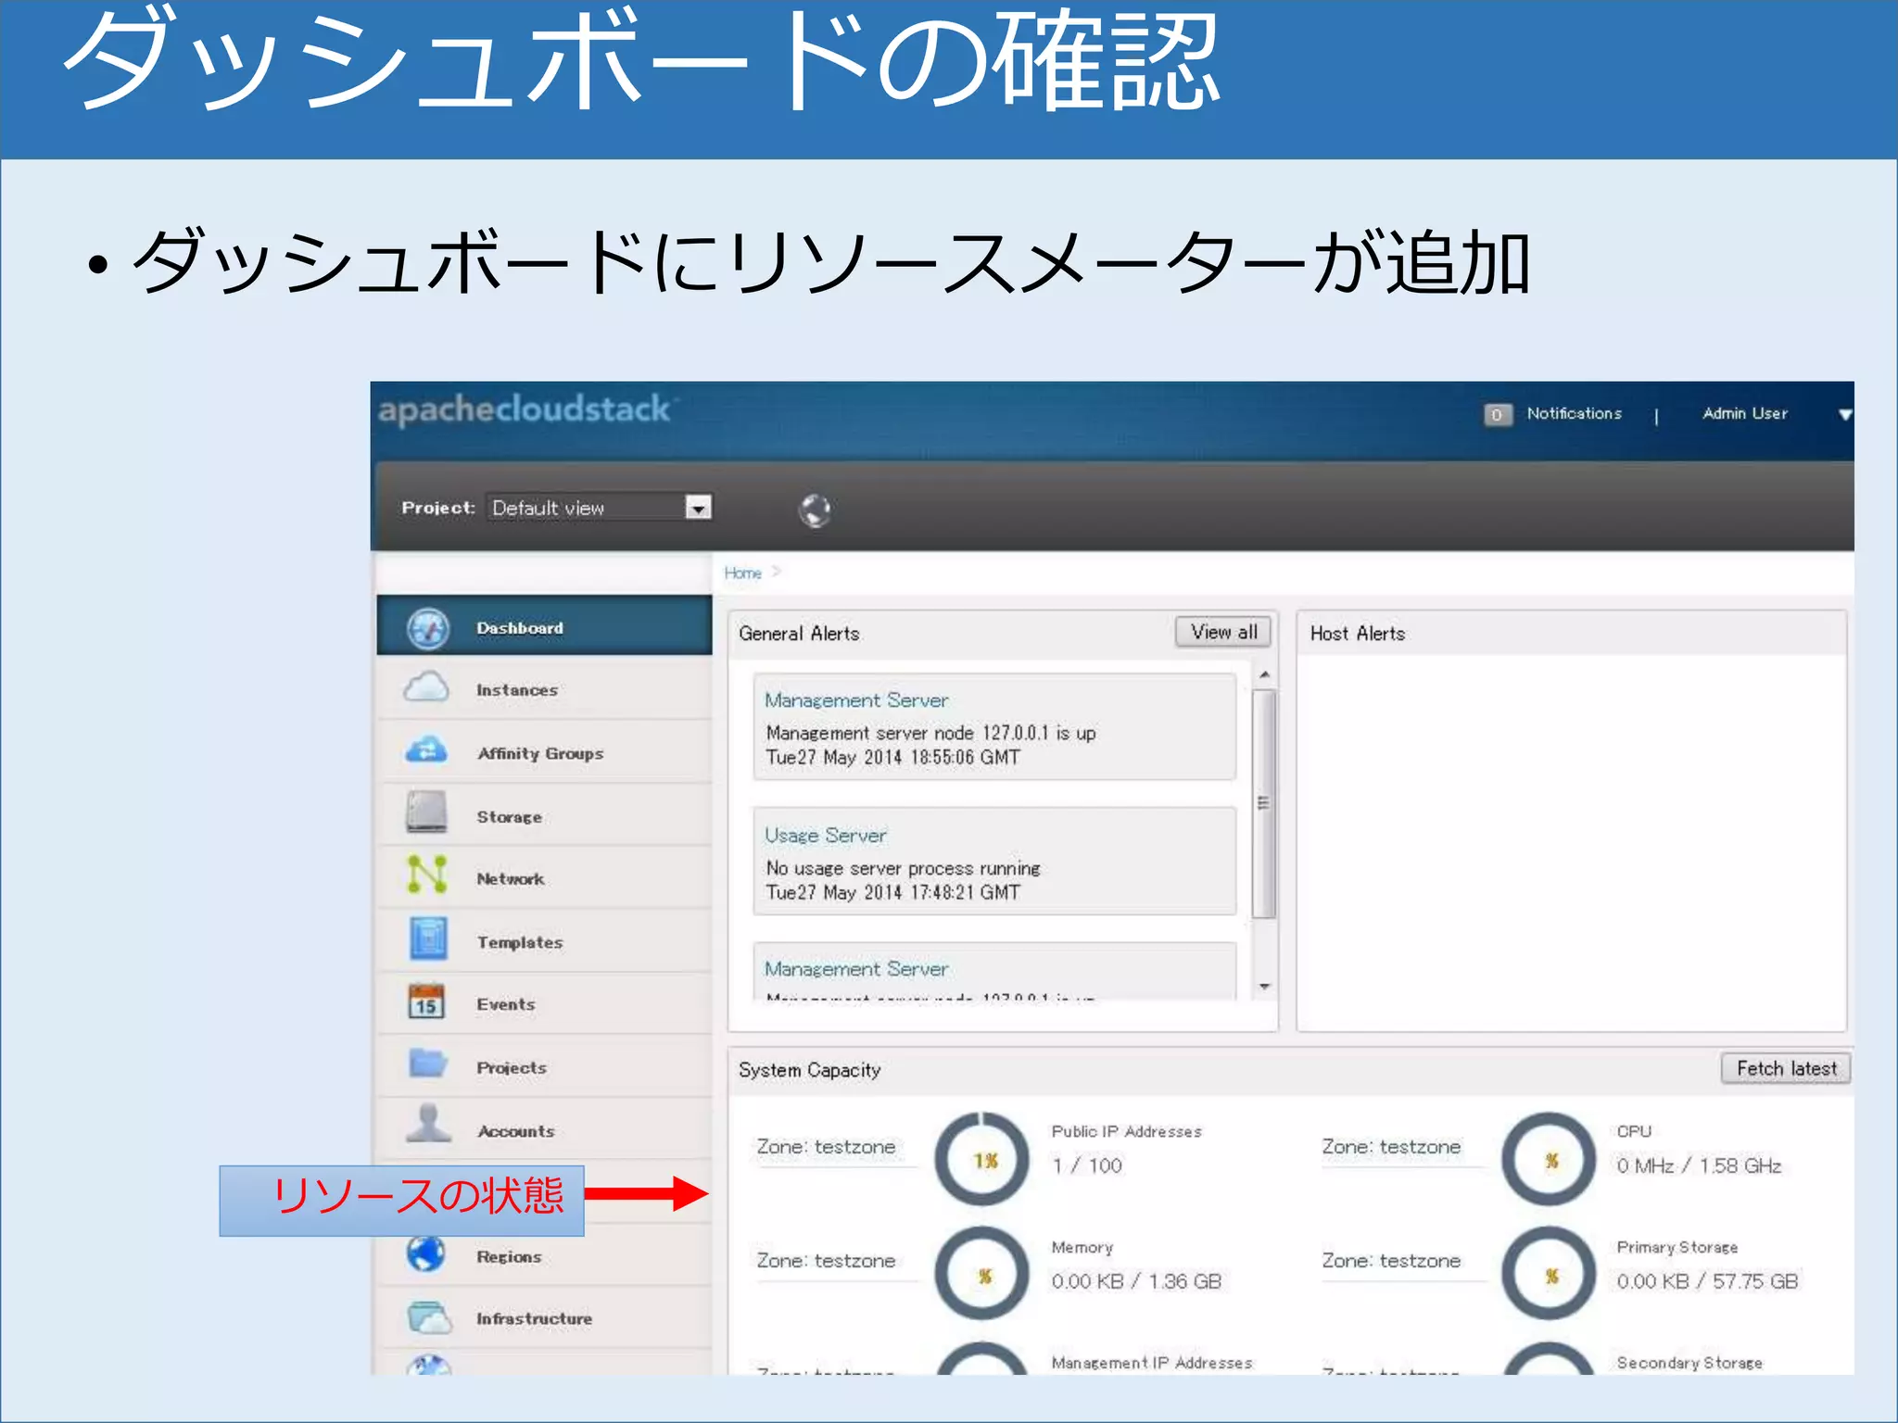Go to Affinity Groups
Viewport: 1898px width, 1423px height.
[x=544, y=751]
